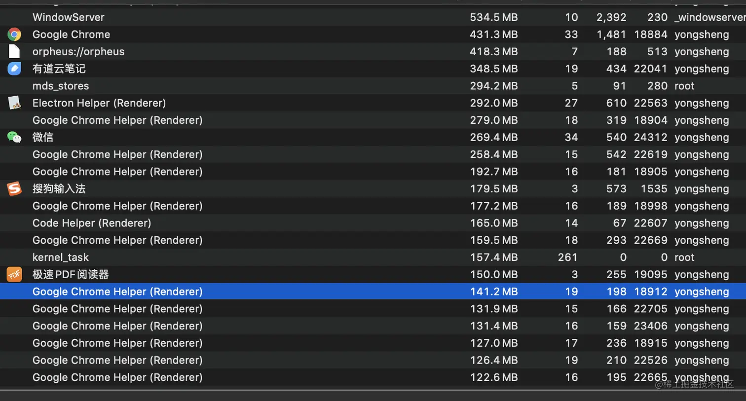Click the 179.5 MB memory value
Image resolution: width=746 pixels, height=401 pixels.
(x=494, y=188)
